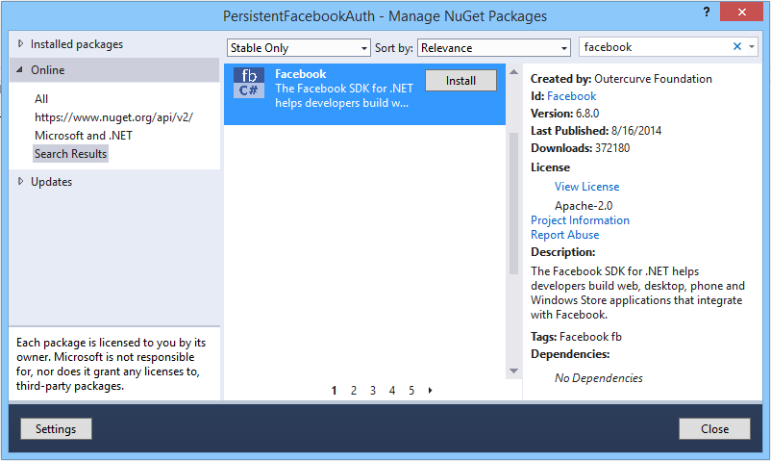The image size is (771, 461).
Task: Click the scroll down arrow in results list
Action: click(x=513, y=371)
